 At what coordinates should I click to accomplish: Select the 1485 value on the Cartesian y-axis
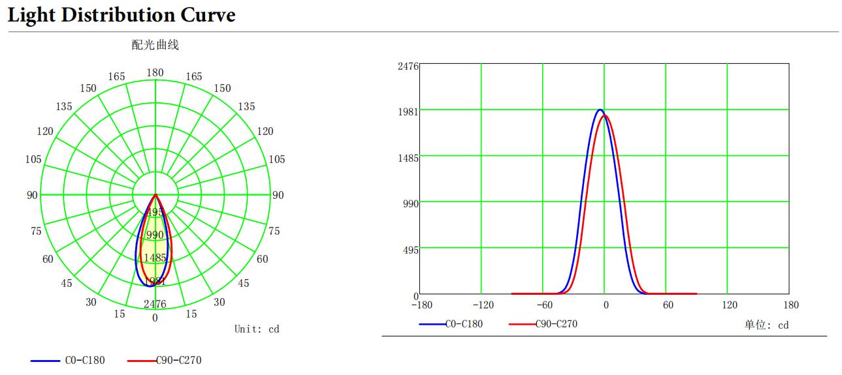pyautogui.click(x=408, y=158)
